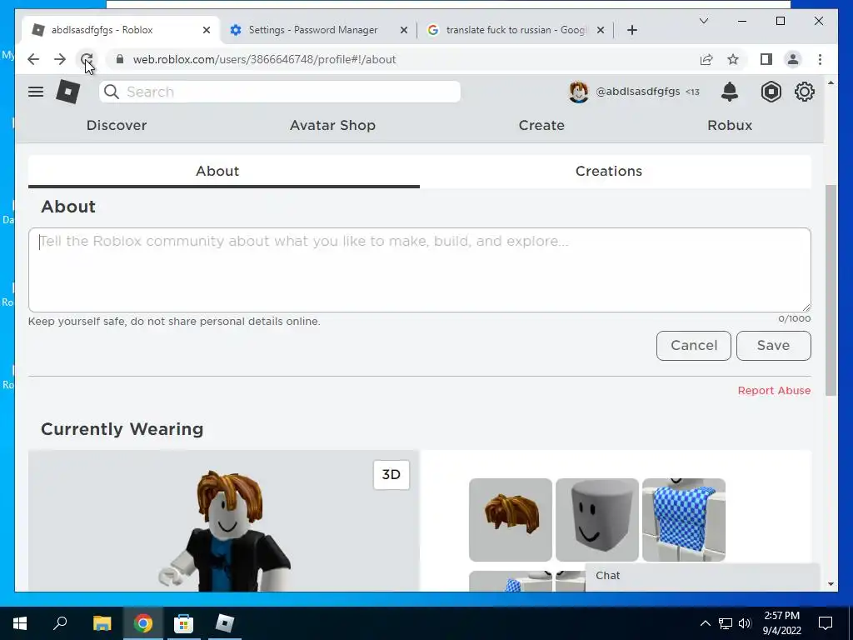Open Roblox app from taskbar
Viewport: 853px width, 640px height.
(x=225, y=623)
